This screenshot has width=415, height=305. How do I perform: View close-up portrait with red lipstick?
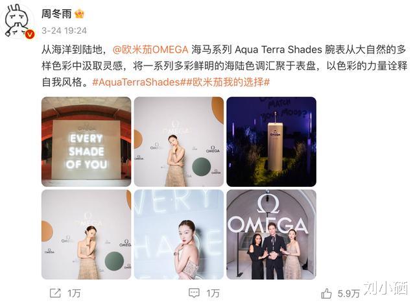pos(179,234)
